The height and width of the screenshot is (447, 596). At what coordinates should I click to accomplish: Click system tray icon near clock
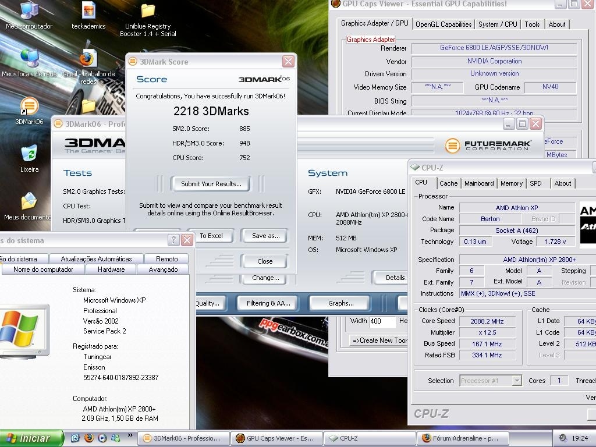[x=563, y=438]
